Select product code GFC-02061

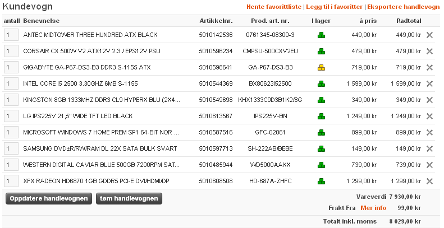pyautogui.click(x=270, y=133)
